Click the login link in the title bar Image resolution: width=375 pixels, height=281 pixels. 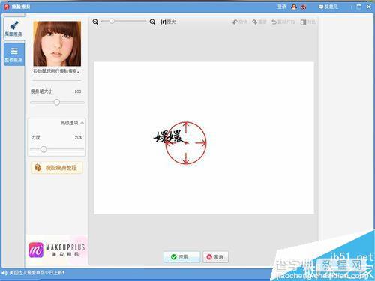[282, 7]
